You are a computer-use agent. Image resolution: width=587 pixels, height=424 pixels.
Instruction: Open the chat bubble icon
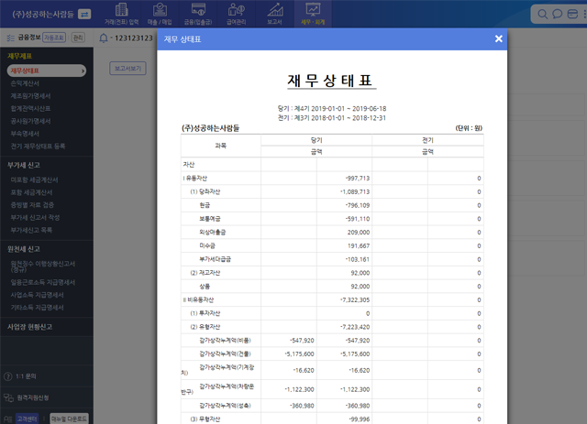pos(558,15)
